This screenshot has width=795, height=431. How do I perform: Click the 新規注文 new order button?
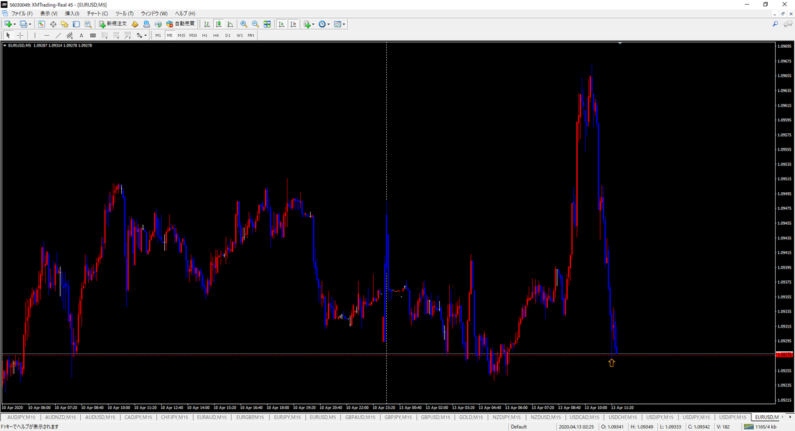[113, 24]
